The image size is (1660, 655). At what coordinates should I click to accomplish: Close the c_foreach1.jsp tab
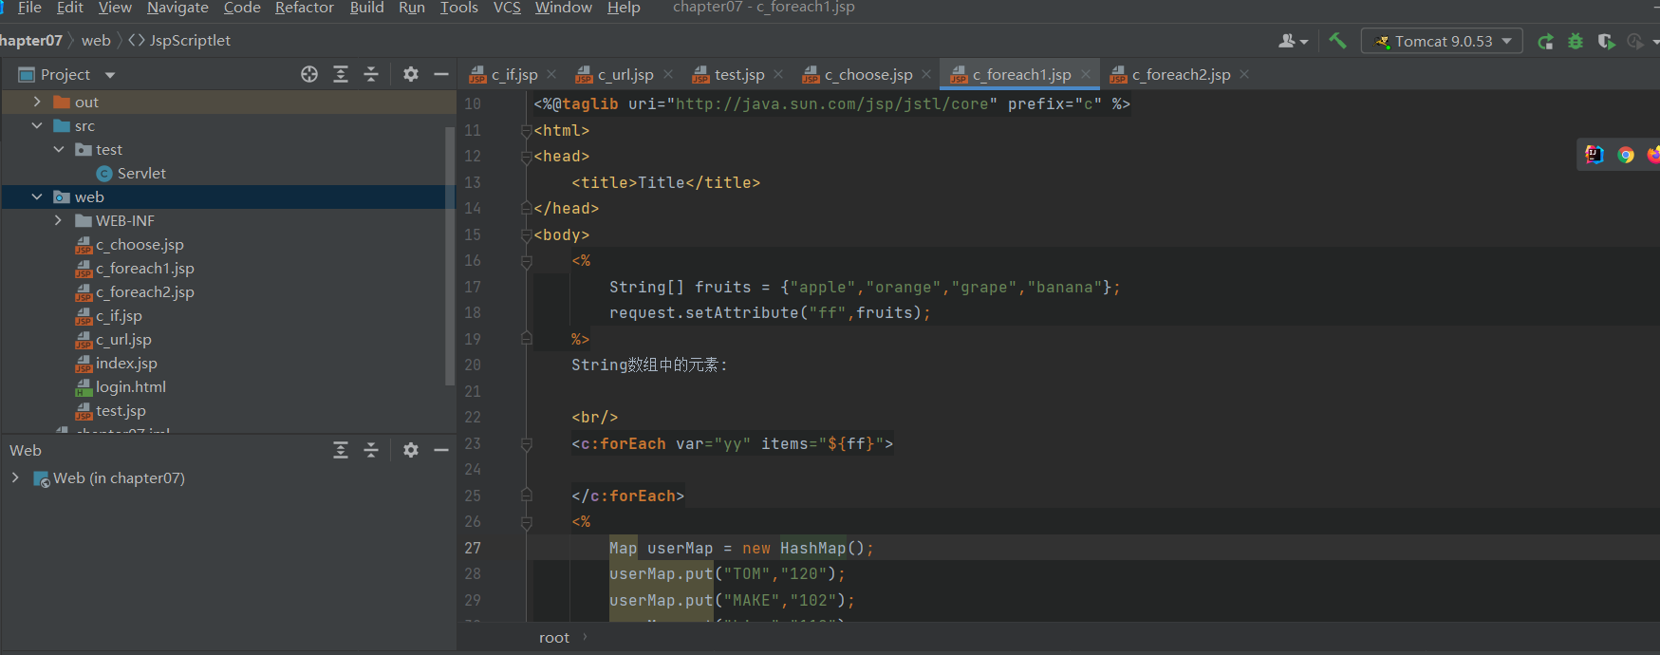[1086, 74]
